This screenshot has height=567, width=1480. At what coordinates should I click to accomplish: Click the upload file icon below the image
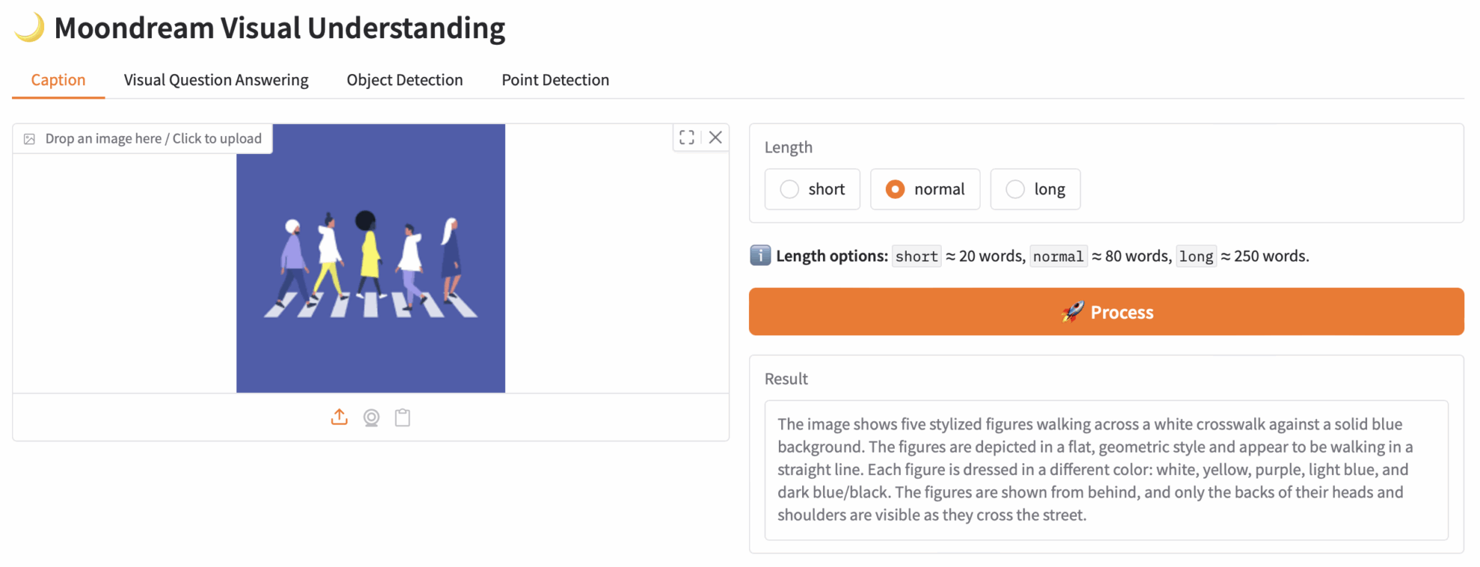tap(339, 417)
